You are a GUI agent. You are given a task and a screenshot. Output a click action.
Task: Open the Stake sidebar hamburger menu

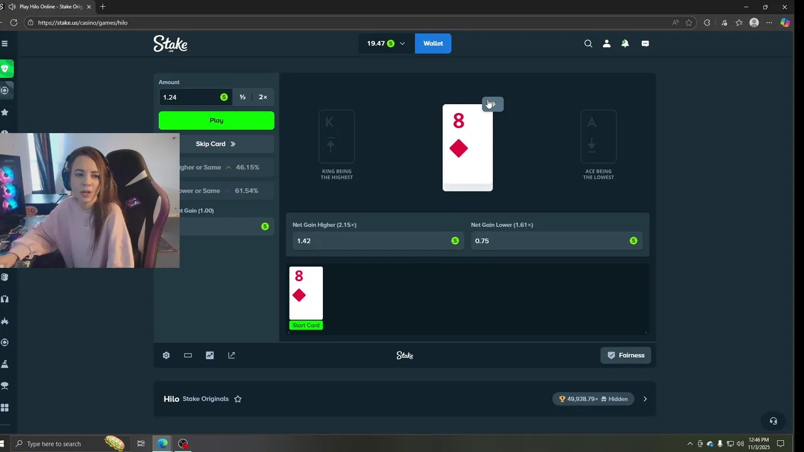point(4,43)
